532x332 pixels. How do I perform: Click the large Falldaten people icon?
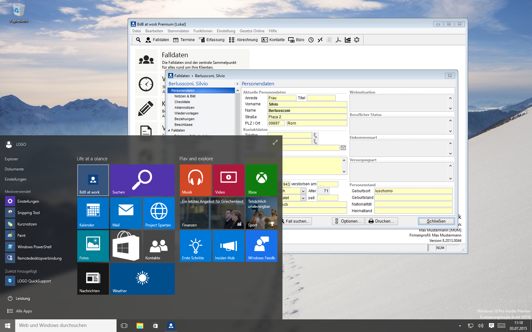click(x=146, y=60)
